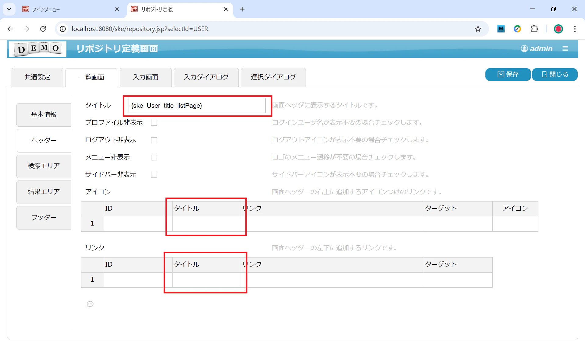The height and width of the screenshot is (347, 585).
Task: Close the メインメニュー tab
Action: coord(117,9)
